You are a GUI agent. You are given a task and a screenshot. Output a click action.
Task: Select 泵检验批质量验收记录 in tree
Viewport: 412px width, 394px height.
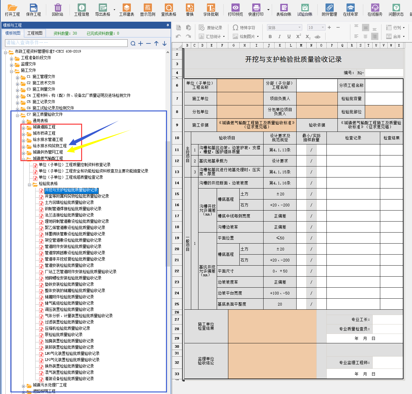[x=64, y=335]
